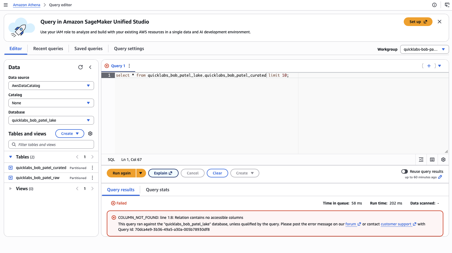Screen dimensions: 452x253
Task: Open Query settings tab
Action: 129,48
